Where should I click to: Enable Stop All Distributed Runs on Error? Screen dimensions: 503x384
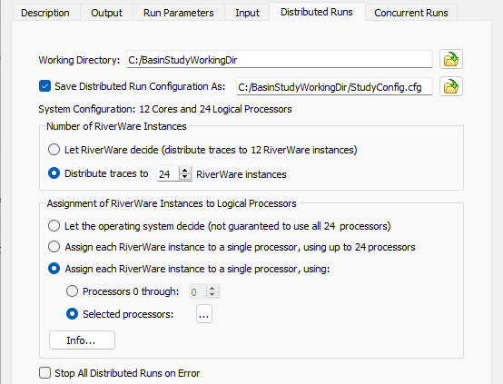pyautogui.click(x=44, y=373)
